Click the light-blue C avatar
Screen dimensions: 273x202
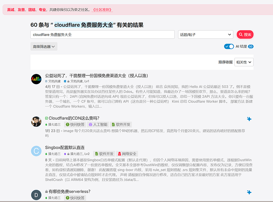point(36,151)
